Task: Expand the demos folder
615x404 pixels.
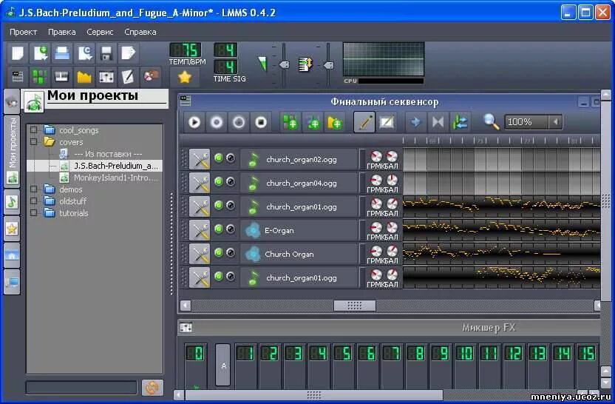Action: coord(34,189)
